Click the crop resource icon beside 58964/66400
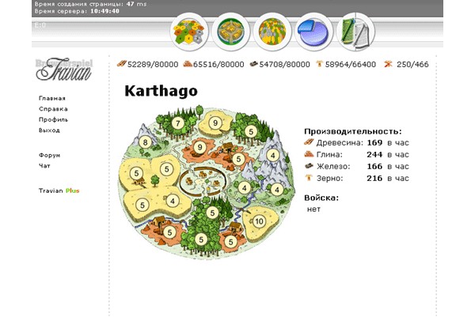The image size is (475, 317). pos(319,63)
